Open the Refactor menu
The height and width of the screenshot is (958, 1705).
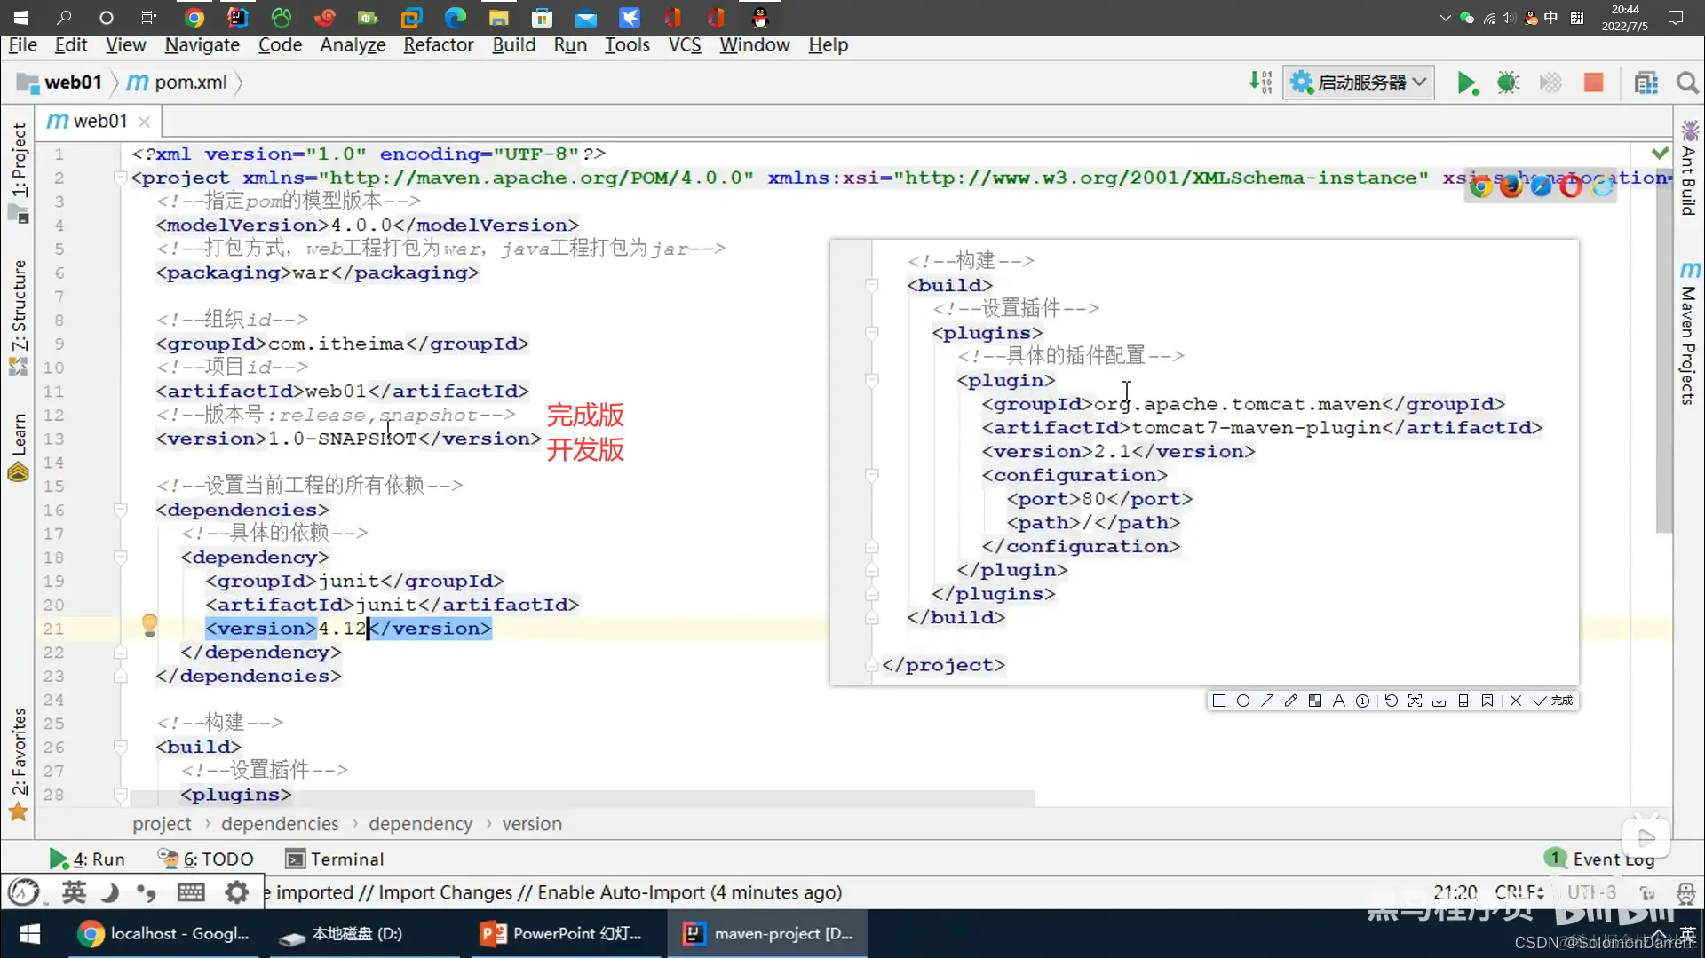point(439,44)
